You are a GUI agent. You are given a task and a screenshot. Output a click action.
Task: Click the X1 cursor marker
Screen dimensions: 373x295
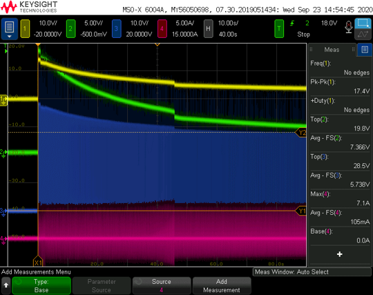[38, 261]
